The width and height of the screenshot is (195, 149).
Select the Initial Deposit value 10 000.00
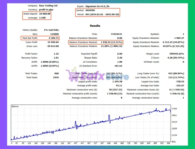coord(45,14)
